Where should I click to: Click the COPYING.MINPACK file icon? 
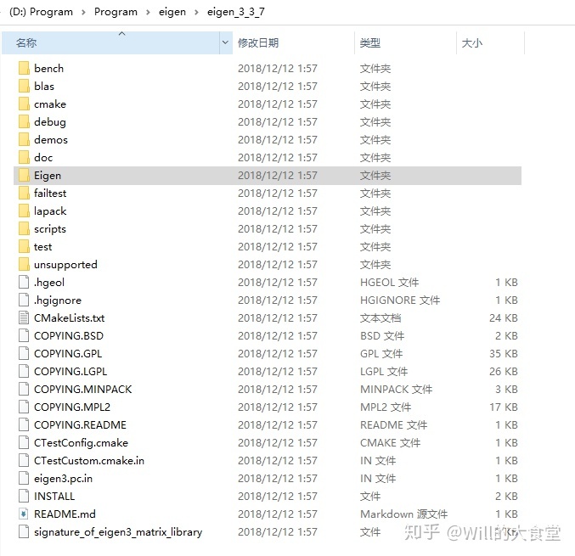tap(24, 390)
